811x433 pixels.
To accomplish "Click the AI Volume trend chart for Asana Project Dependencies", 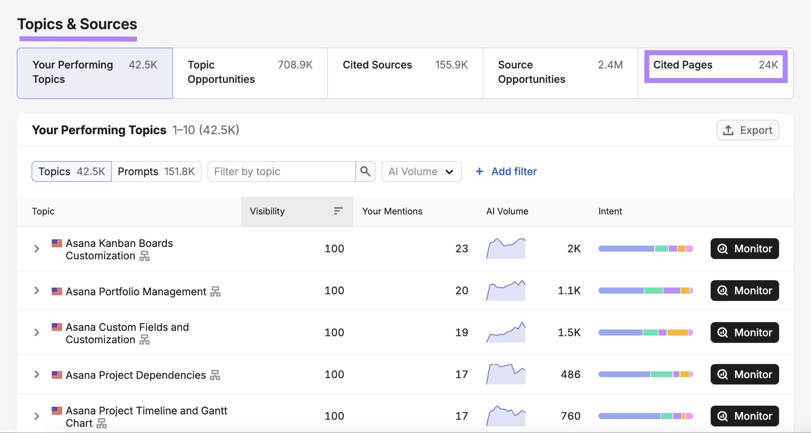I will tap(506, 374).
